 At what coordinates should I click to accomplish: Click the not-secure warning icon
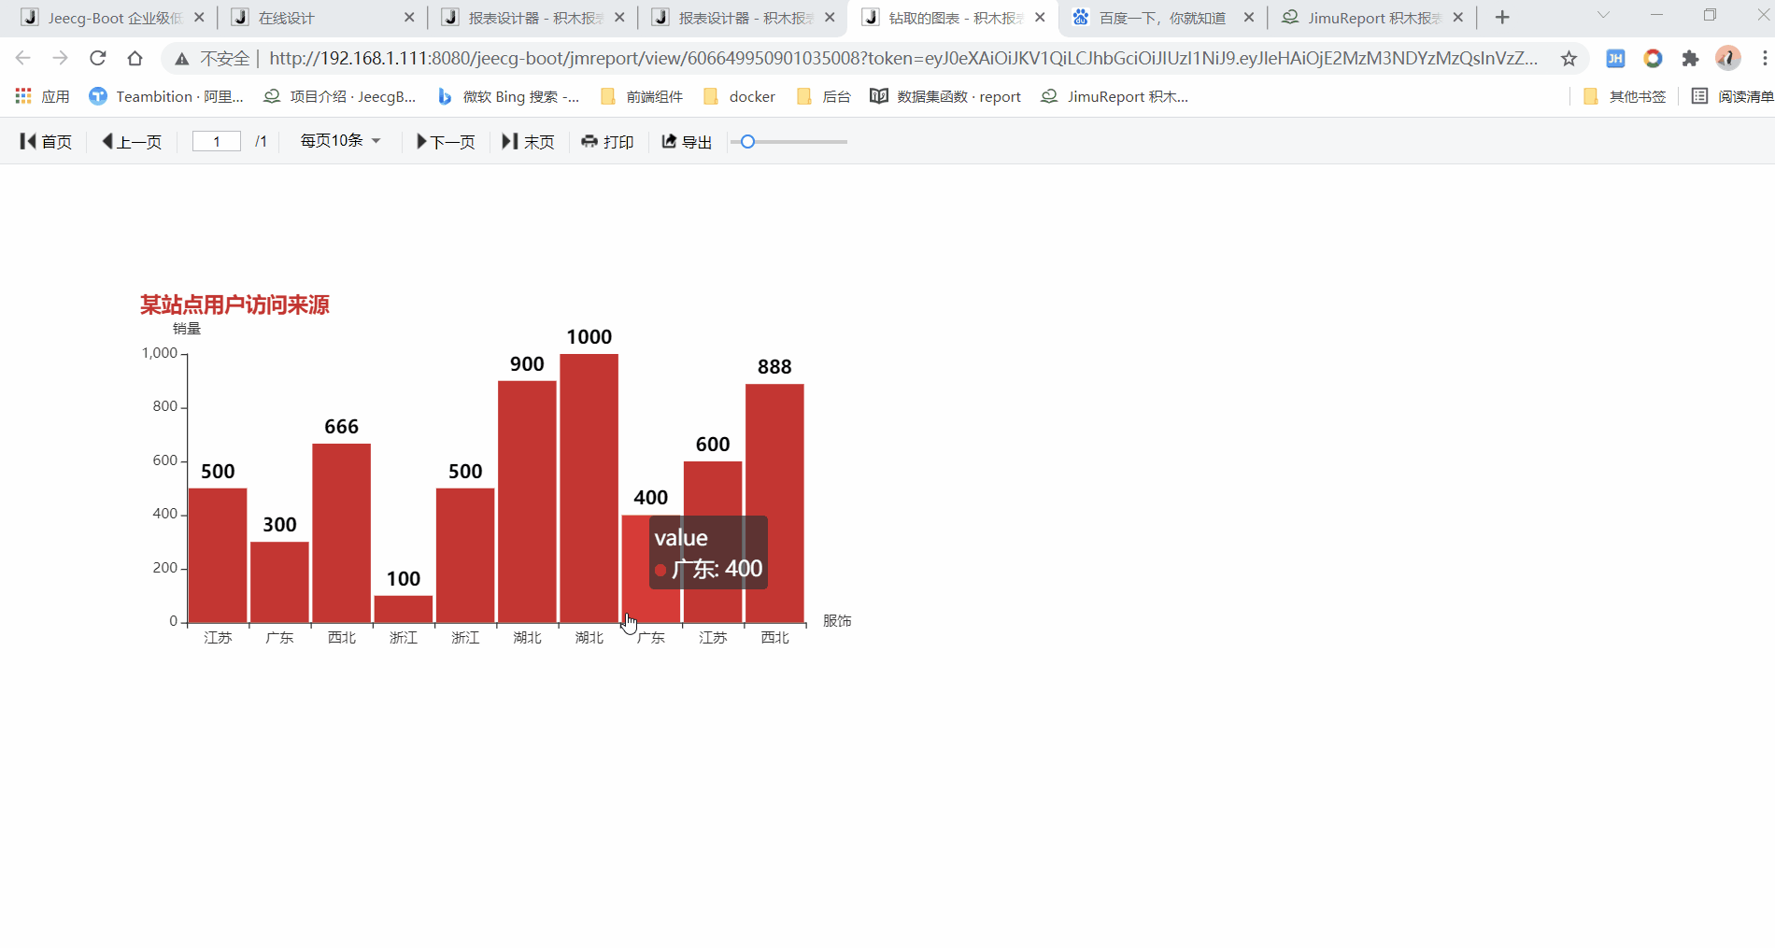[x=182, y=59]
